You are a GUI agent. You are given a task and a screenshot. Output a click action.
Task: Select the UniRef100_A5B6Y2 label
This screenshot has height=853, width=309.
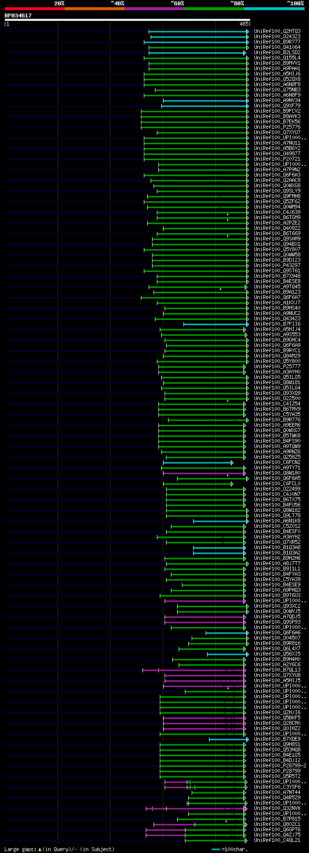click(x=277, y=148)
